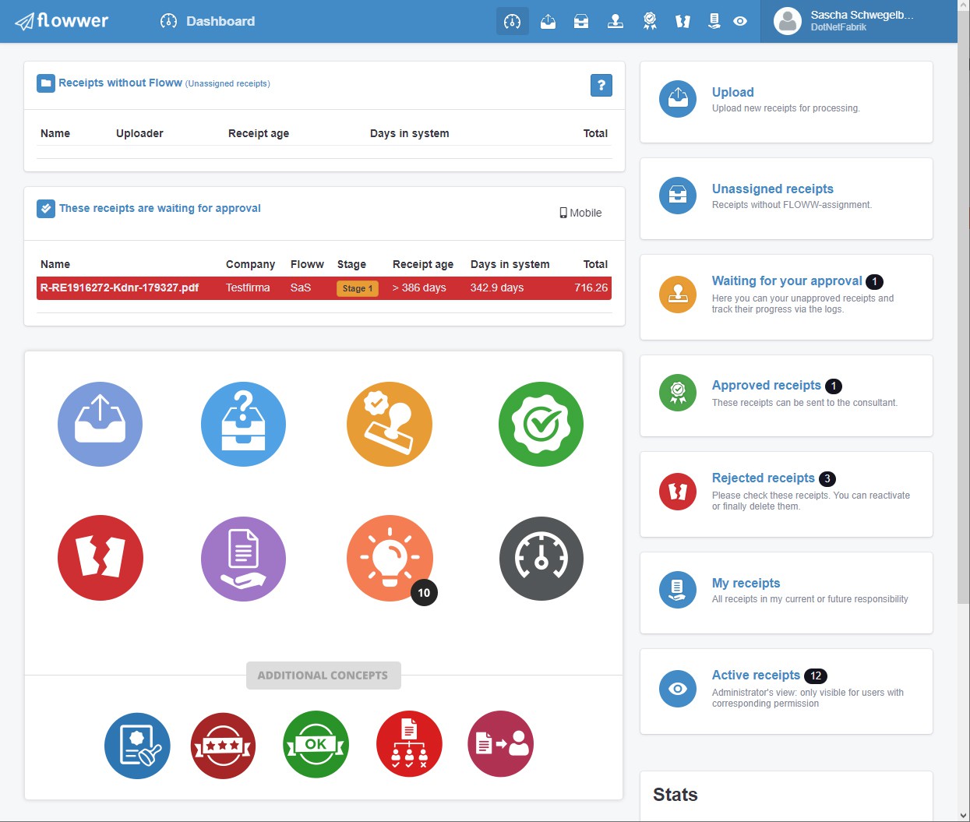Open the Rejected receipts link
The height and width of the screenshot is (822, 970).
point(763,478)
